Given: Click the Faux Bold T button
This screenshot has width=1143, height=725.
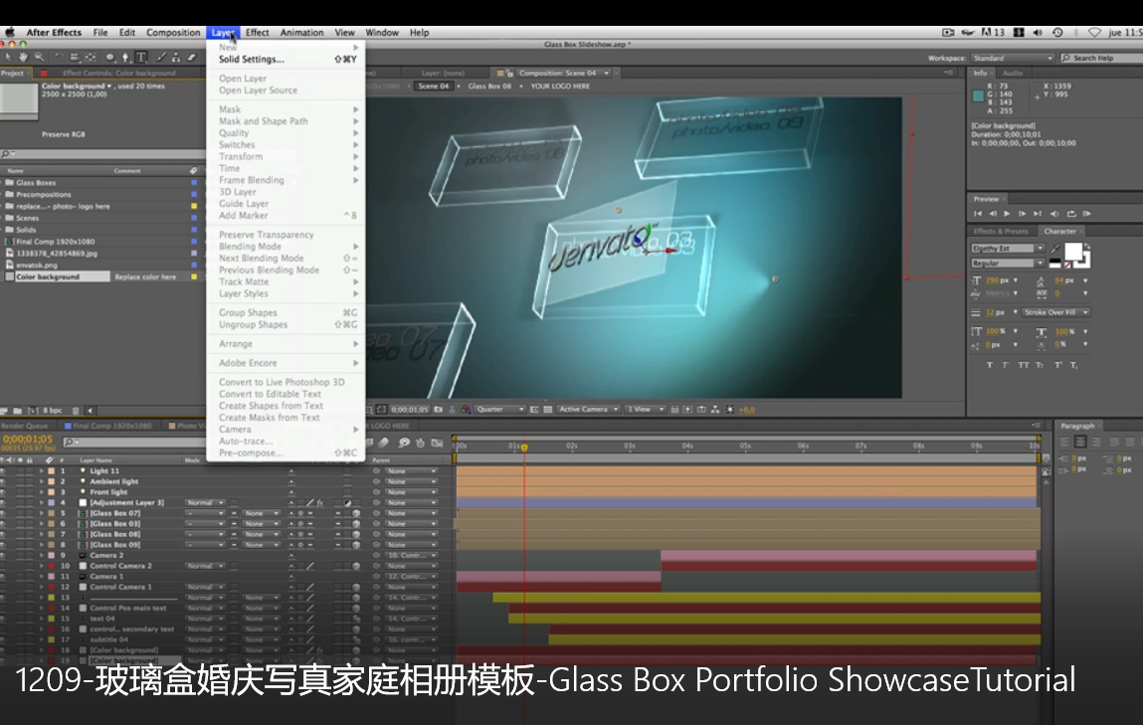Looking at the screenshot, I should 989,365.
